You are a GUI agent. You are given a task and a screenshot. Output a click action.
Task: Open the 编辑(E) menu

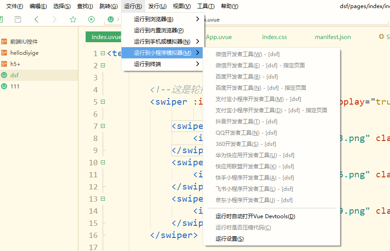pyautogui.click(x=38, y=6)
